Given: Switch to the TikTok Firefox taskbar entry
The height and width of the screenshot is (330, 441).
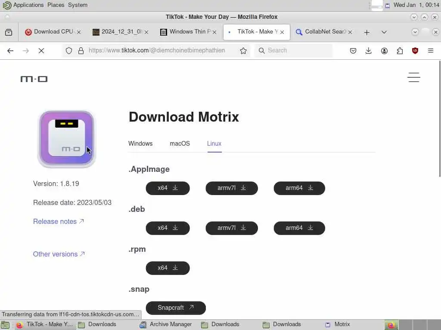Looking at the screenshot, I should tap(44, 325).
